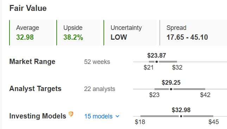Click the $45 models high value label

coord(214,122)
